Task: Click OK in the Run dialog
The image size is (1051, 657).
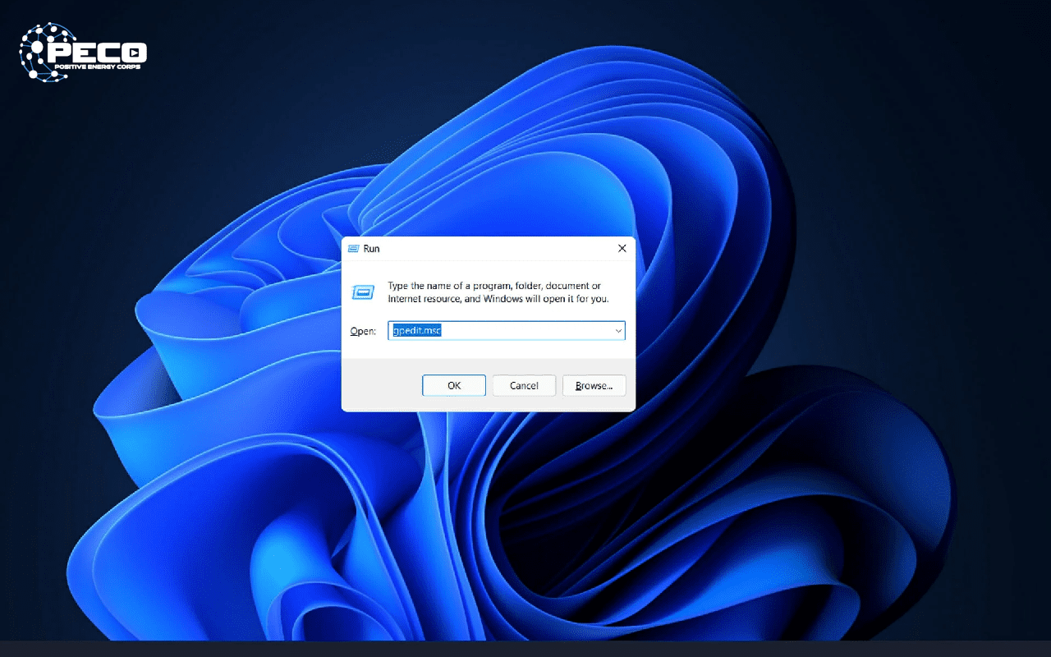Action: point(454,385)
